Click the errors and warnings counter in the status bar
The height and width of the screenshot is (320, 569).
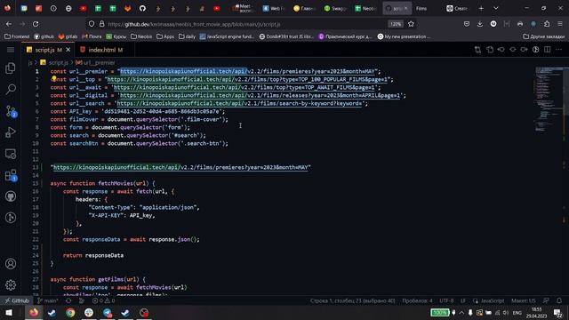[103, 300]
